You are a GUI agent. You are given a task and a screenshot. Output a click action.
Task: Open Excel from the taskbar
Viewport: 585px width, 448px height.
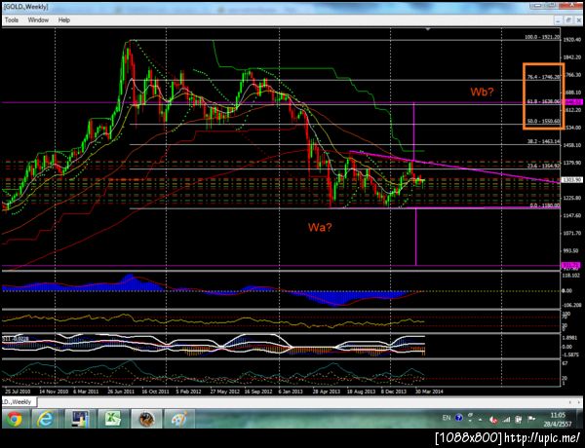(113, 420)
